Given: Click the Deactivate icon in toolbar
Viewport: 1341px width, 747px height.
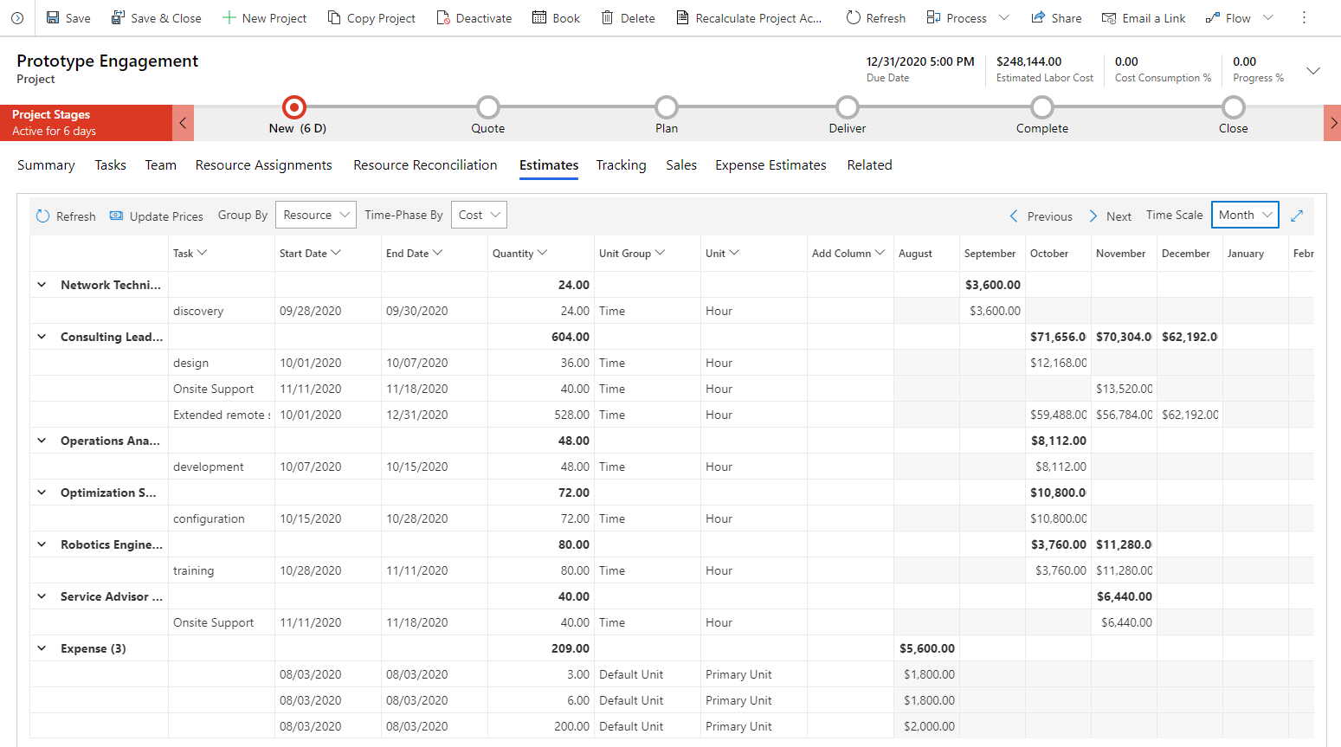Looking at the screenshot, I should click(x=443, y=18).
